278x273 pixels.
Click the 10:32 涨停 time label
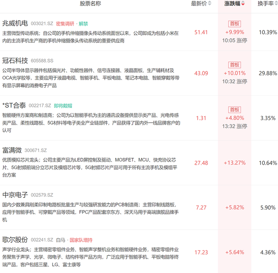point(235,81)
